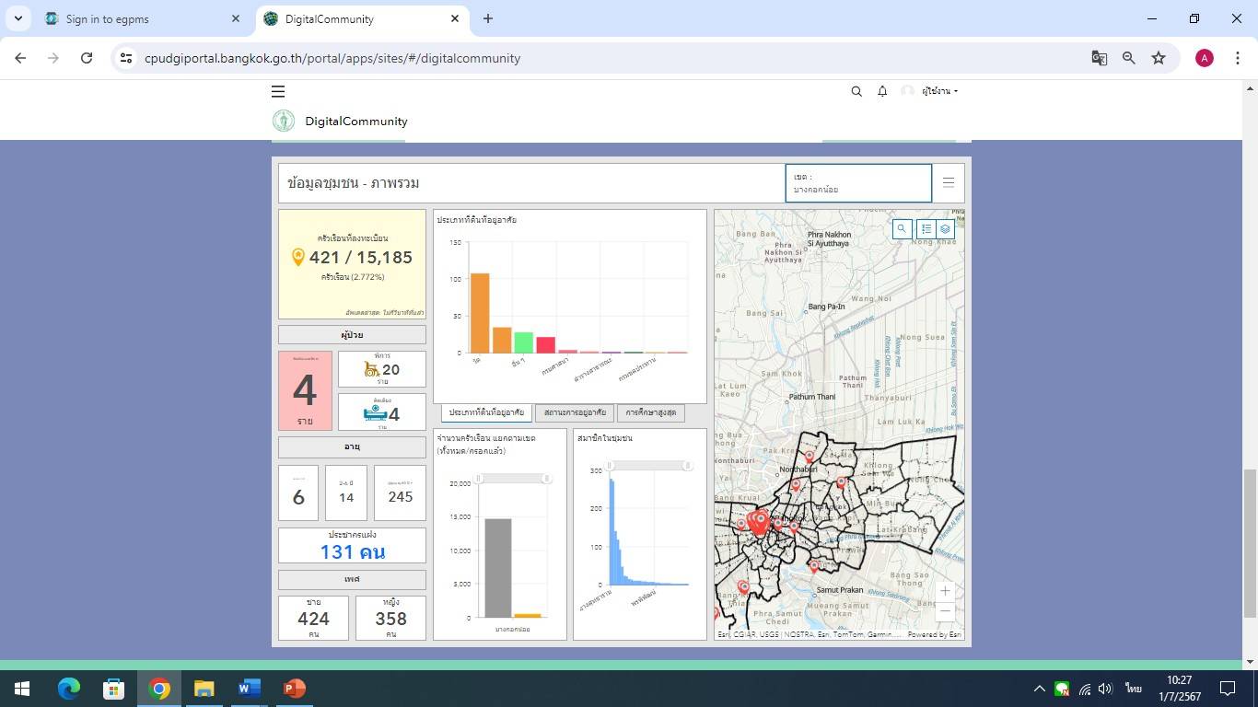
Task: Open Chrome tab search dropdown arrow
Action: (x=18, y=18)
